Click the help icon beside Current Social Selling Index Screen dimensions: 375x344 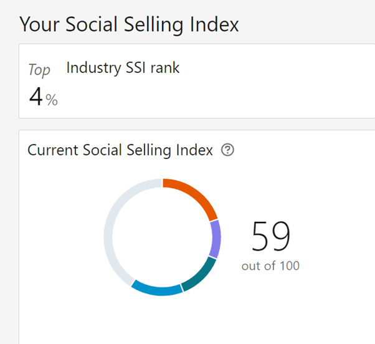[x=228, y=150]
